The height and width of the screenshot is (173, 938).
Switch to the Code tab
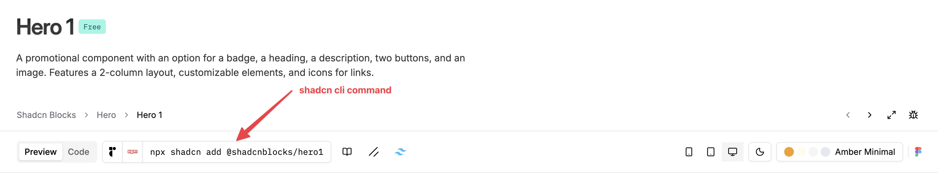coord(79,152)
